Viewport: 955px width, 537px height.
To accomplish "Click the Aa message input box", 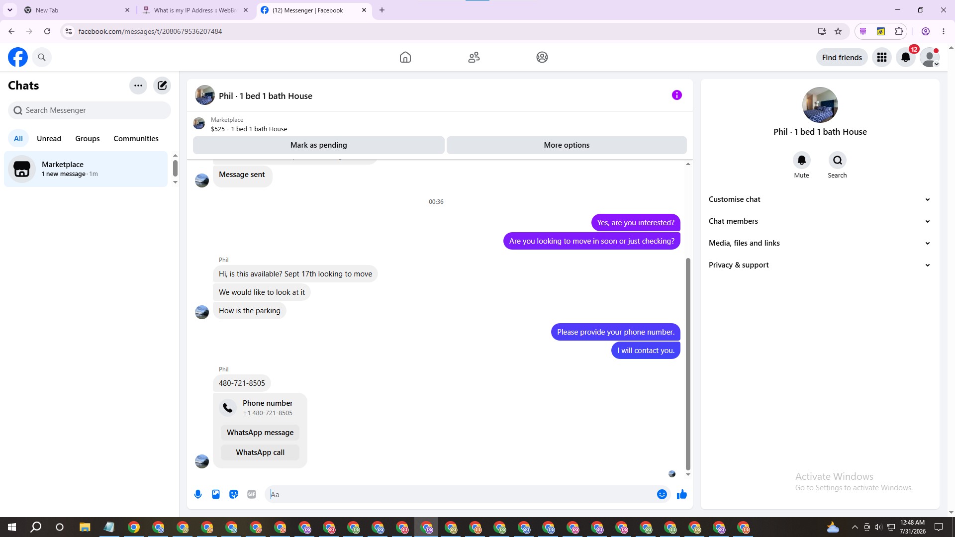I will (x=463, y=494).
